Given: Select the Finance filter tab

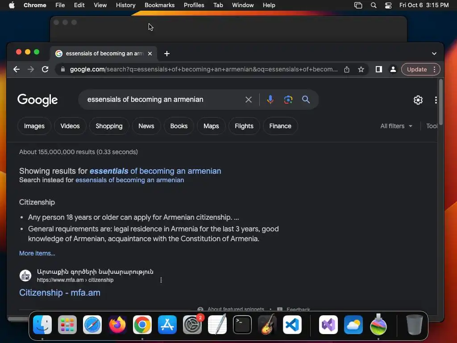Looking at the screenshot, I should [280, 126].
